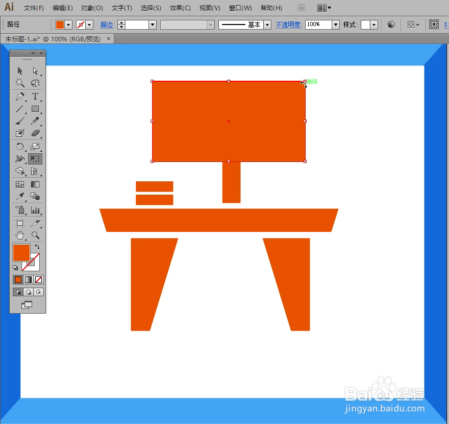This screenshot has height=424, width=449.
Task: Enable Draw Normal mode
Action: click(18, 292)
